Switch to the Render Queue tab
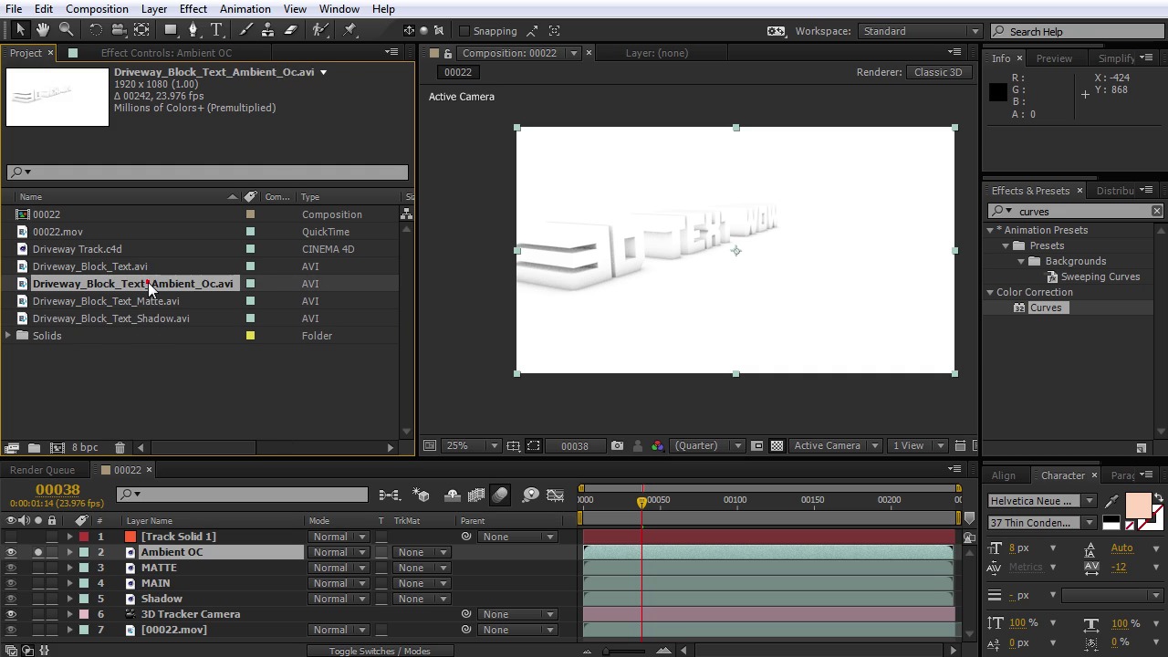Screen dimensions: 1168x657 (42, 470)
